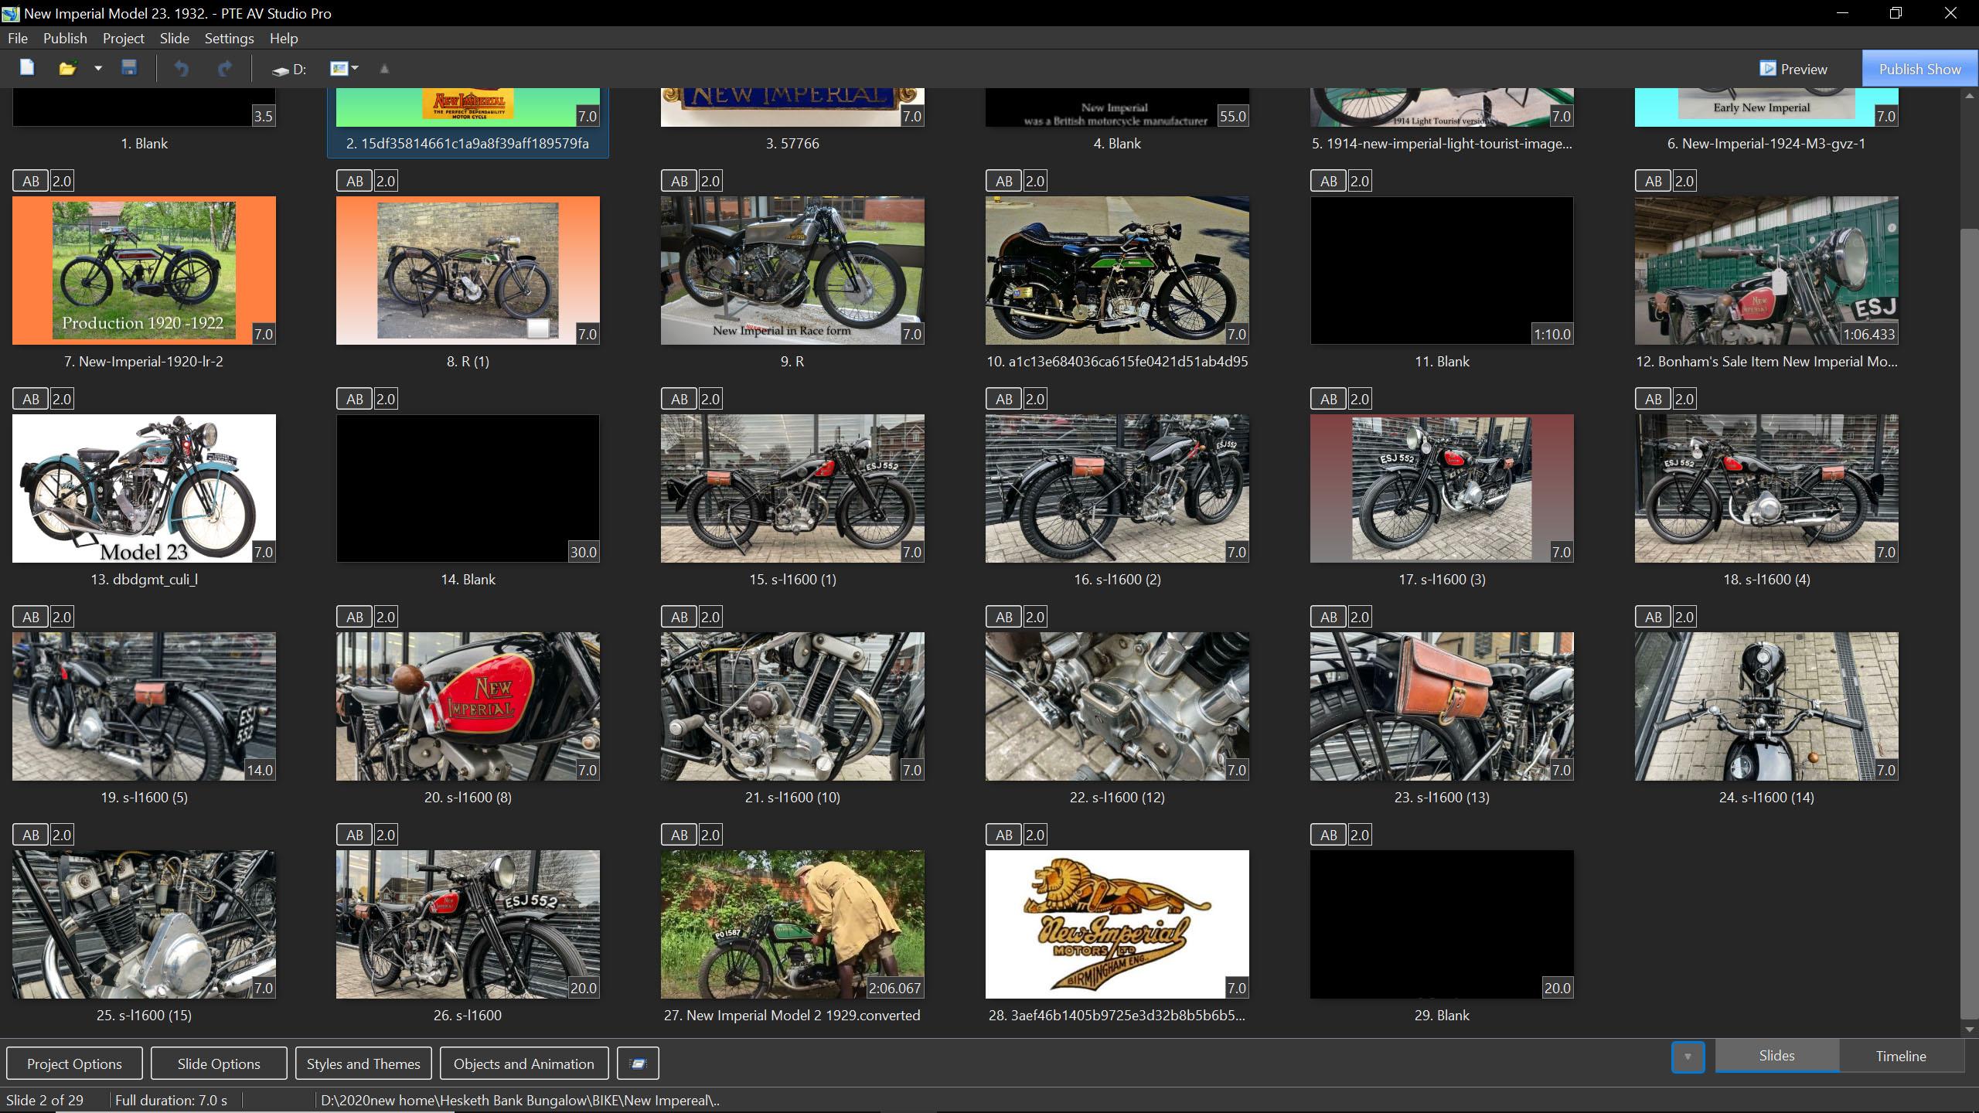
Task: Switch to the Slides view tab
Action: click(x=1776, y=1056)
